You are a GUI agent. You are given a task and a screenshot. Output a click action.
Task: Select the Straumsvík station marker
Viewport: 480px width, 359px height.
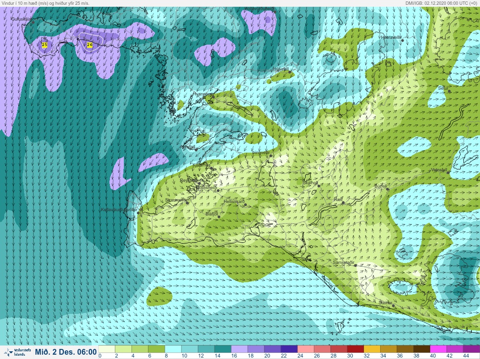(x=187, y=203)
